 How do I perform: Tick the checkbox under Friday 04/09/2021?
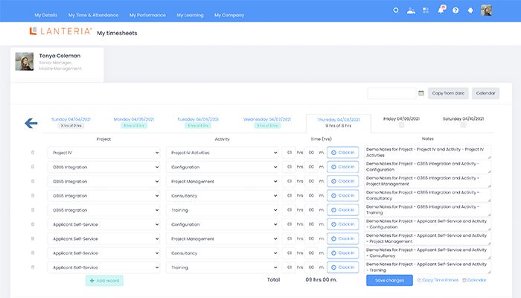[x=401, y=126]
